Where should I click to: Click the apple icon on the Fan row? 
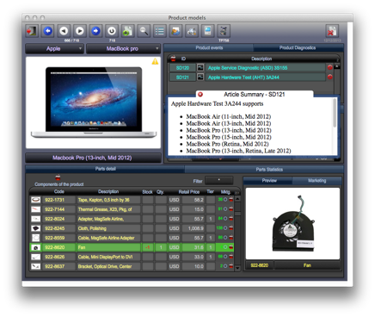pos(231,247)
